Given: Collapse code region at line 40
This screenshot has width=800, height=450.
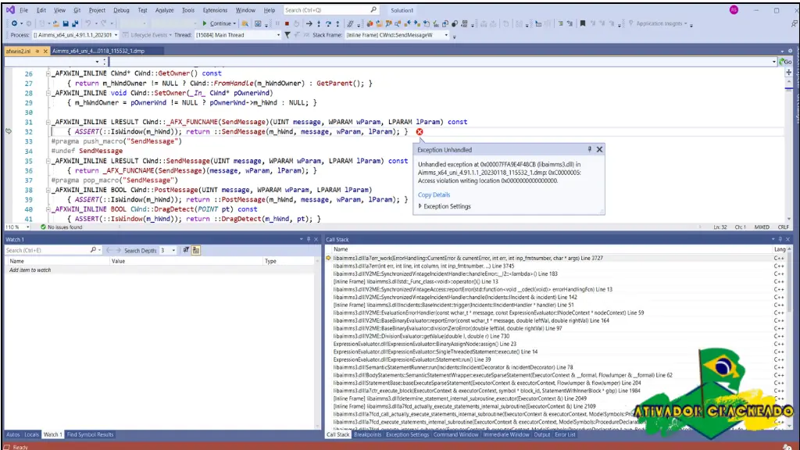Looking at the screenshot, I should [48, 209].
